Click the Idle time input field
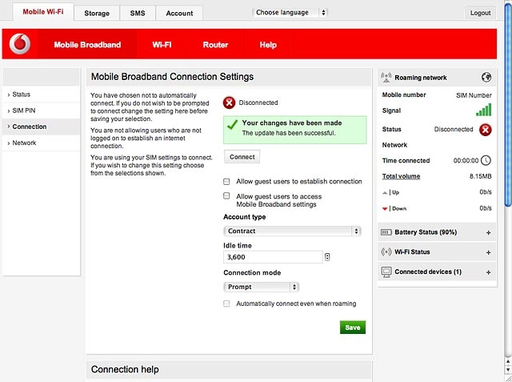 point(274,257)
